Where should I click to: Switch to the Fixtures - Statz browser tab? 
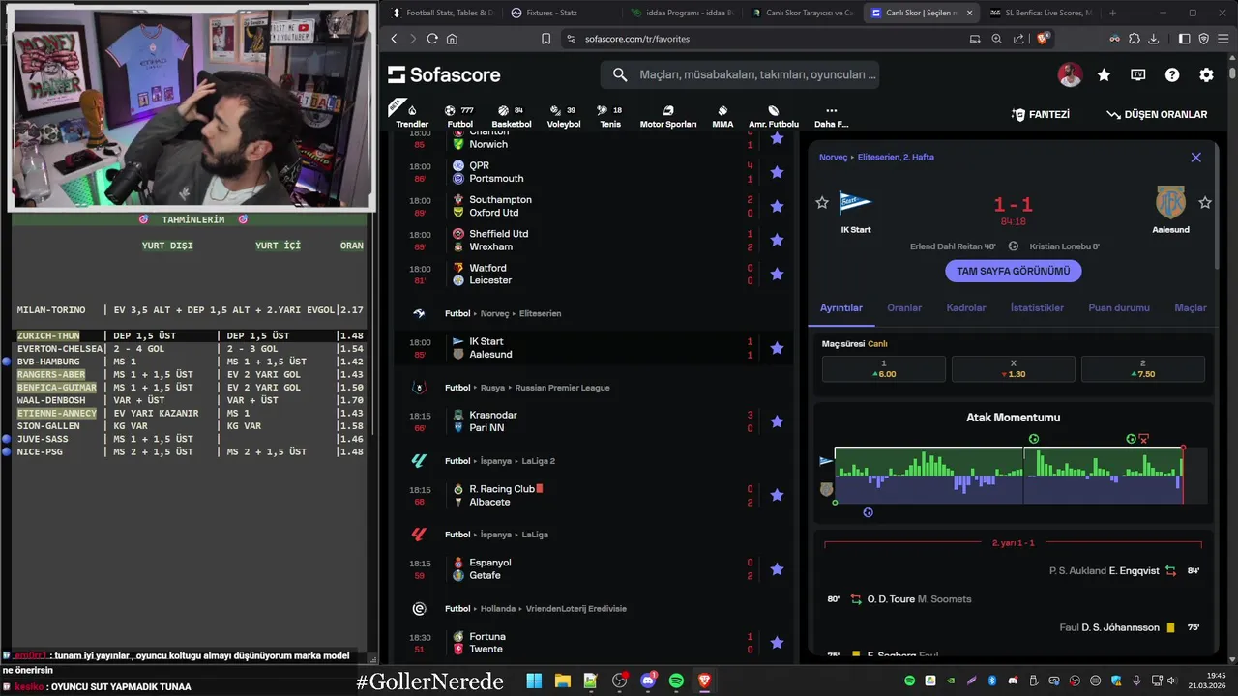551,13
